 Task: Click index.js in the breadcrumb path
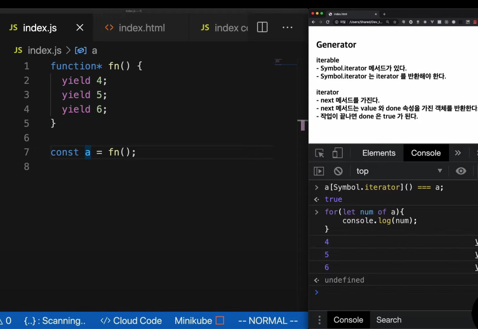44,50
